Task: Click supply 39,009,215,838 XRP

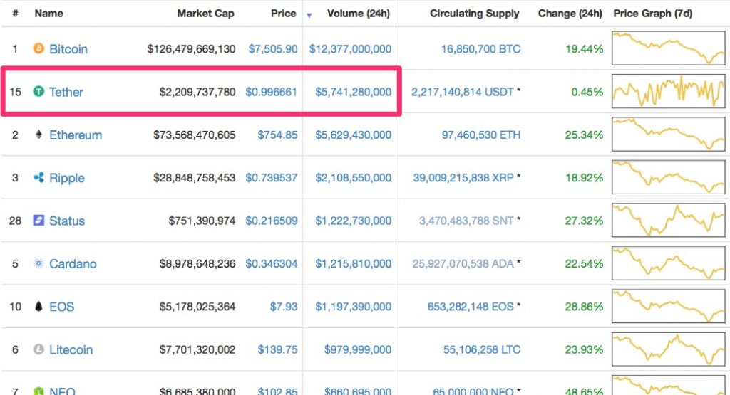Action: coord(463,178)
